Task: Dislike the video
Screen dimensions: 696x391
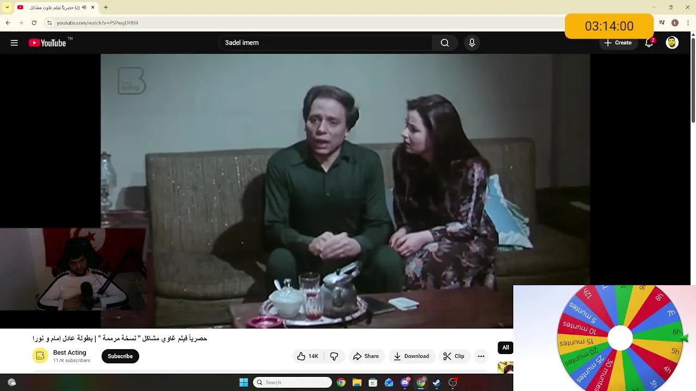Action: (334, 356)
